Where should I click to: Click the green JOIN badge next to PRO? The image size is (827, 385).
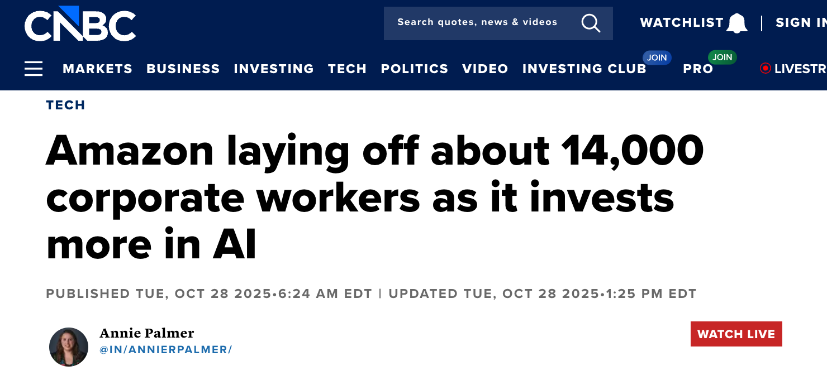(x=723, y=57)
